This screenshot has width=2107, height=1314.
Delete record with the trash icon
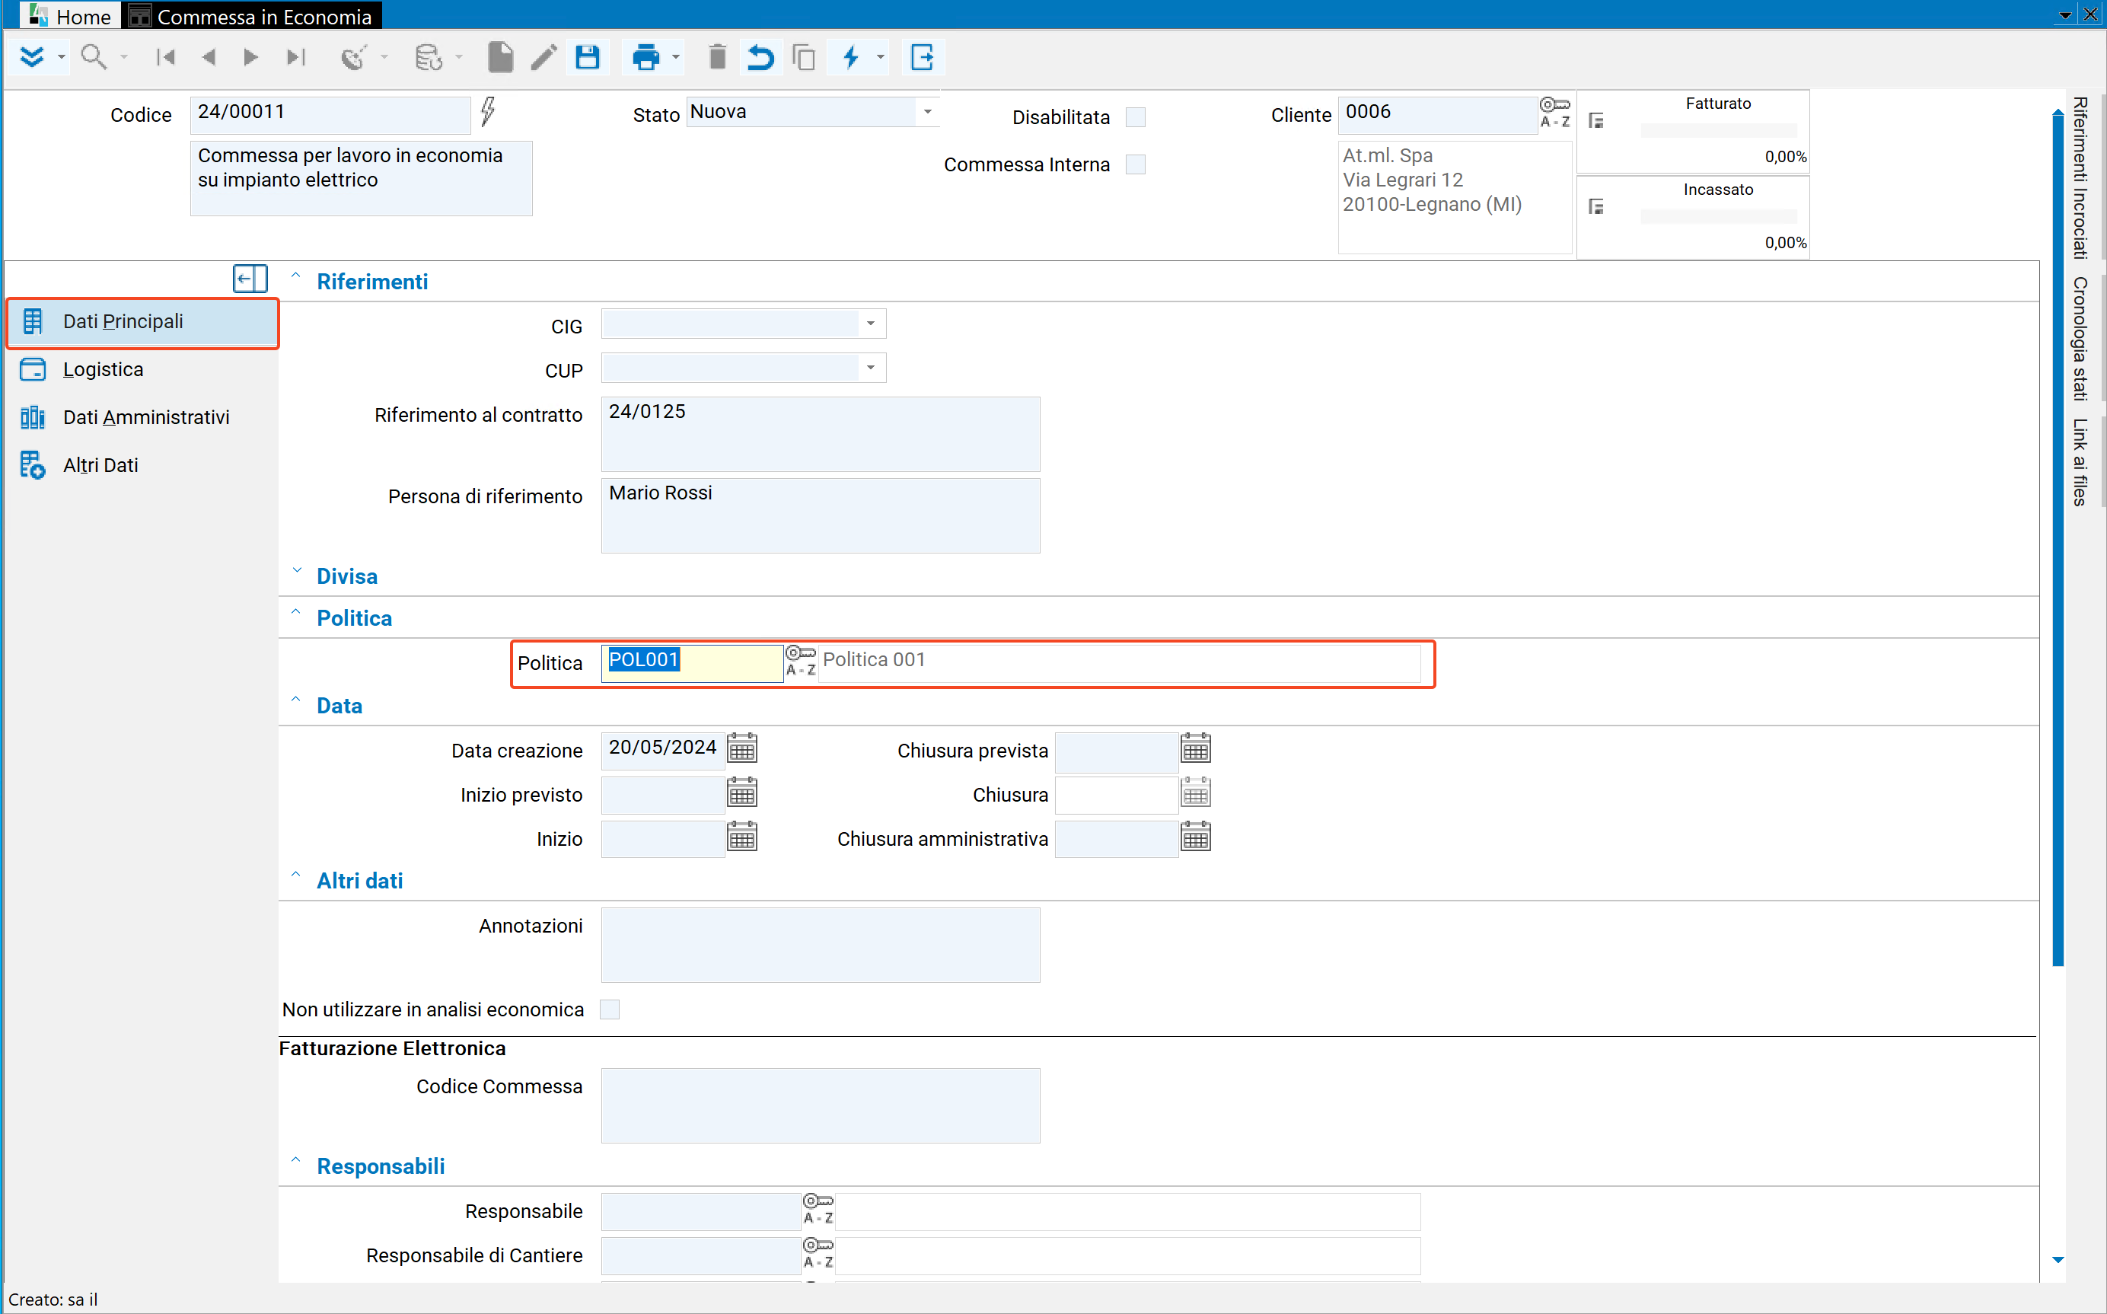717,57
